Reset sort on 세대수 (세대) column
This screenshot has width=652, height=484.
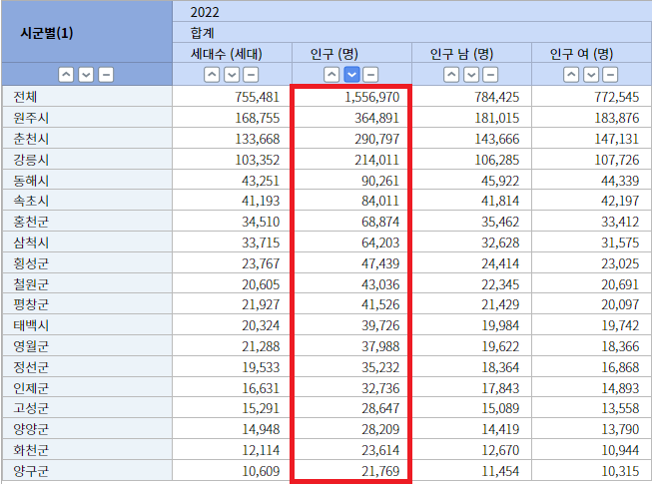tap(251, 75)
